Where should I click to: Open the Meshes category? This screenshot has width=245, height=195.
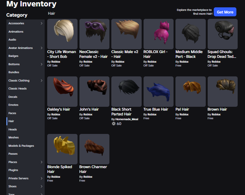point(13,137)
